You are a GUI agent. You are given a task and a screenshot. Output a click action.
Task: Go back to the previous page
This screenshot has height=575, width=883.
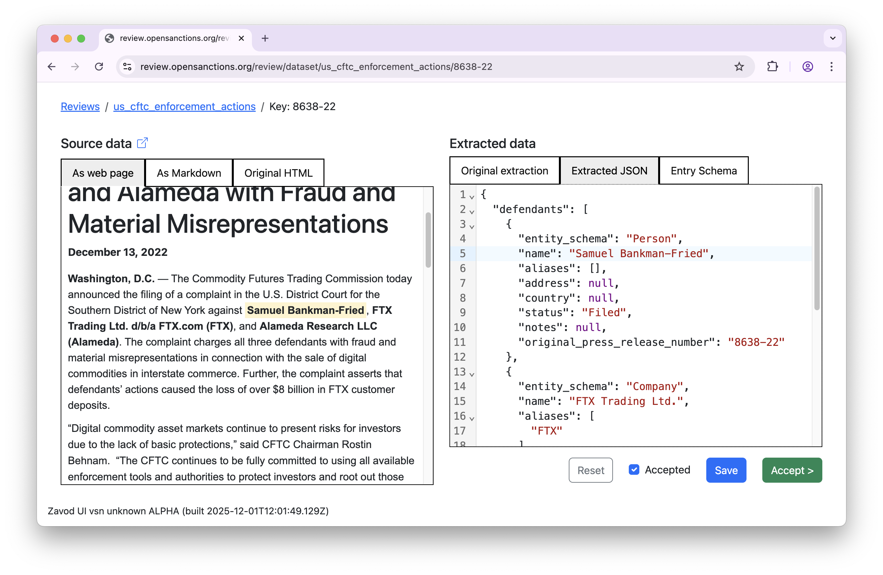52,67
